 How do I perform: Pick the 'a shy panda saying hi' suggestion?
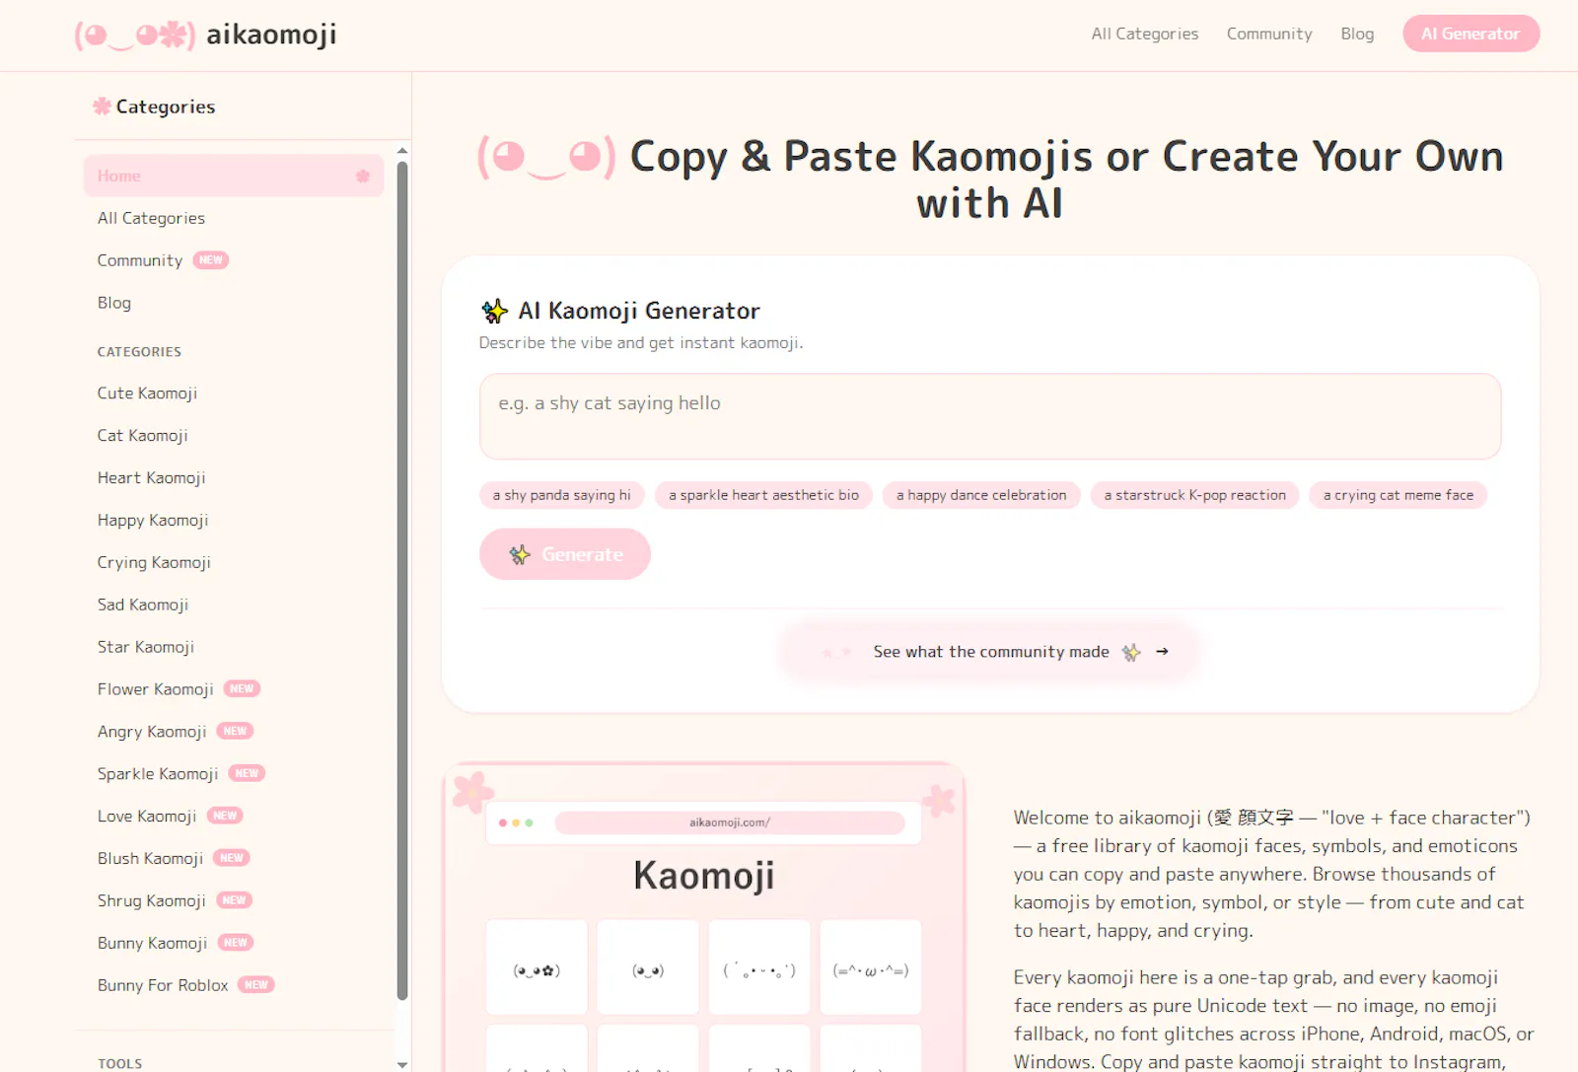coord(562,495)
